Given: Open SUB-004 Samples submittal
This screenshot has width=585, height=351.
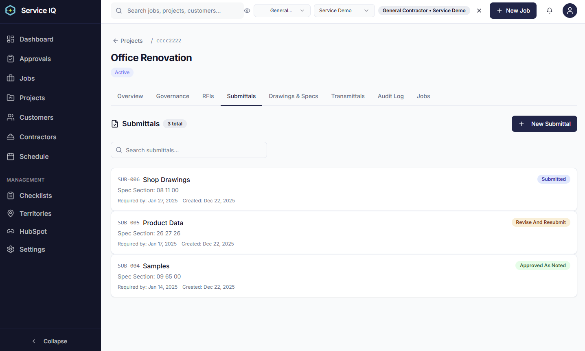Looking at the screenshot, I should (344, 276).
